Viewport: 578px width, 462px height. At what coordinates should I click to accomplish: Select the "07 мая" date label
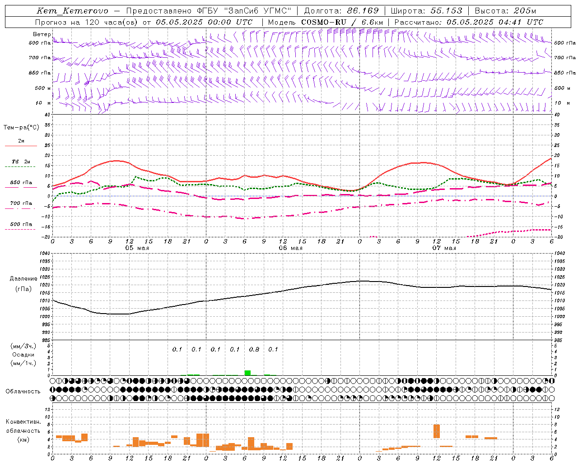point(444,248)
